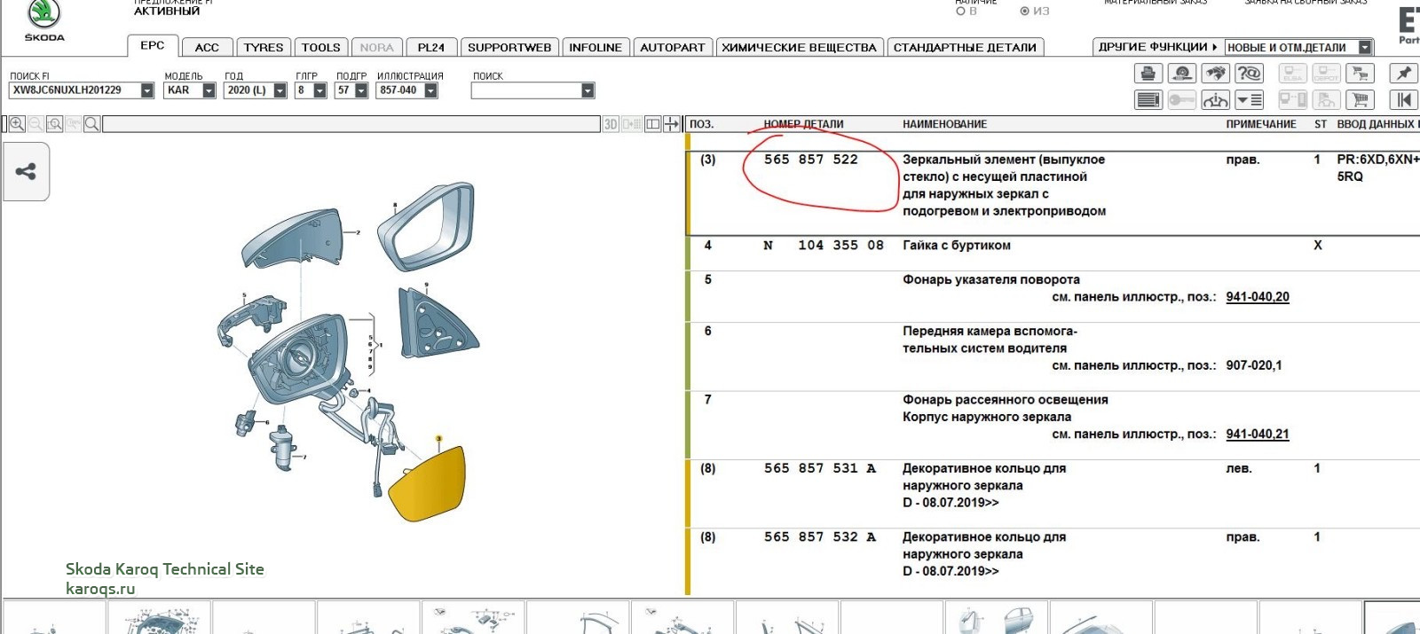Image resolution: width=1420 pixels, height=634 pixels.
Task: Click the ?@ help icon
Action: point(1249,74)
